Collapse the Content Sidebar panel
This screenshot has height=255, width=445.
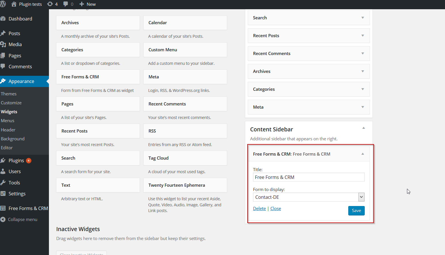coord(364,128)
